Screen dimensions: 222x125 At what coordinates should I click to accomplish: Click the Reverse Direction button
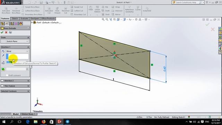point(3,51)
